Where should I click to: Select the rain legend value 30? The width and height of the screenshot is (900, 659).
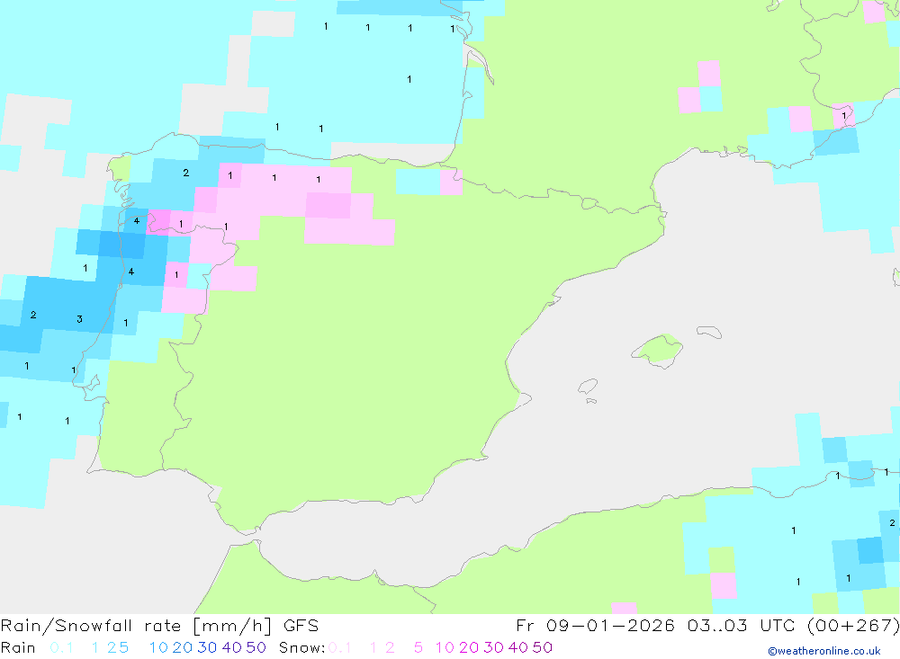[207, 647]
